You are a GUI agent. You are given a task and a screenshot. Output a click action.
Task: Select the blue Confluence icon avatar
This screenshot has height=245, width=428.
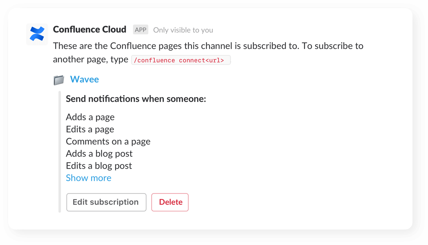click(x=36, y=34)
